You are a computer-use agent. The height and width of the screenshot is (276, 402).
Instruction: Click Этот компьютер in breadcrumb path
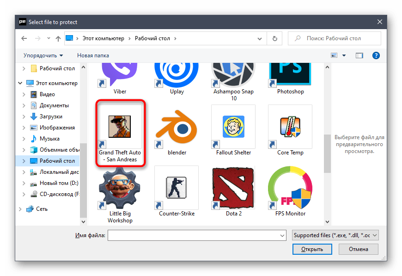coord(104,38)
